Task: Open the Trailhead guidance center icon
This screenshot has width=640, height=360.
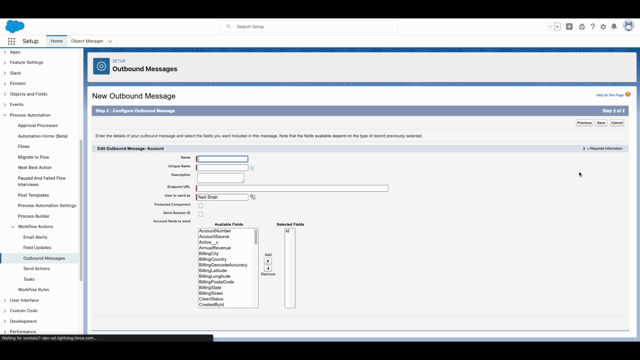Action: [582, 27]
